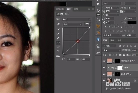Click the 自动 auto button in Curves
The height and width of the screenshot is (93, 138).
pos(87,24)
